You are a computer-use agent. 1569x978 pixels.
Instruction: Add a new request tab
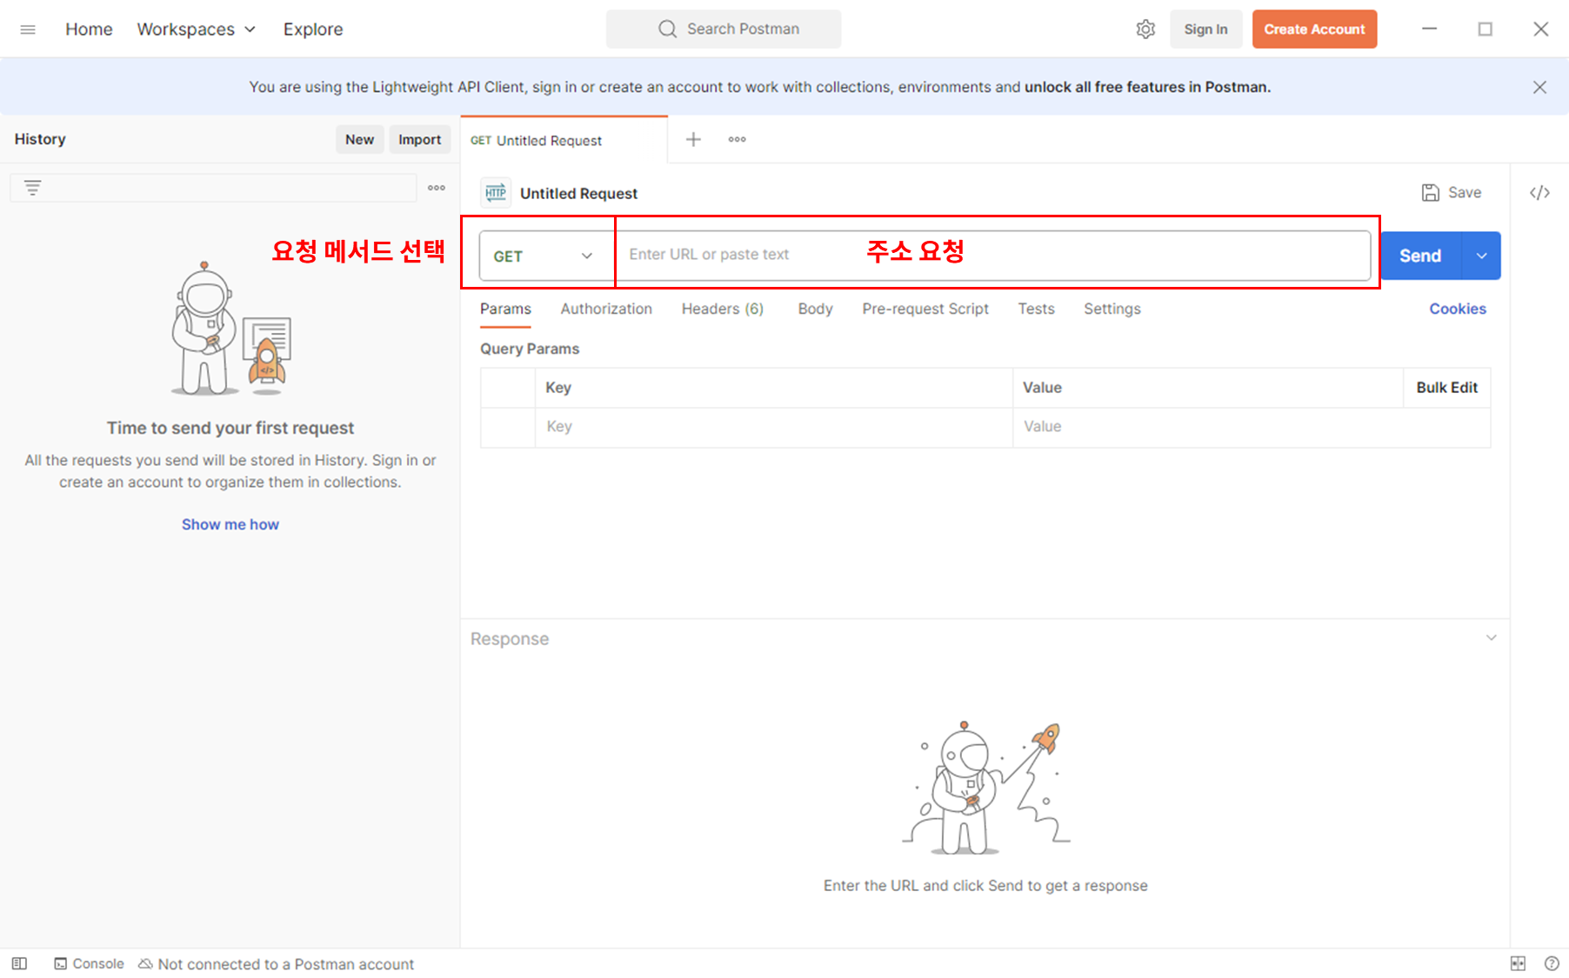[693, 139]
